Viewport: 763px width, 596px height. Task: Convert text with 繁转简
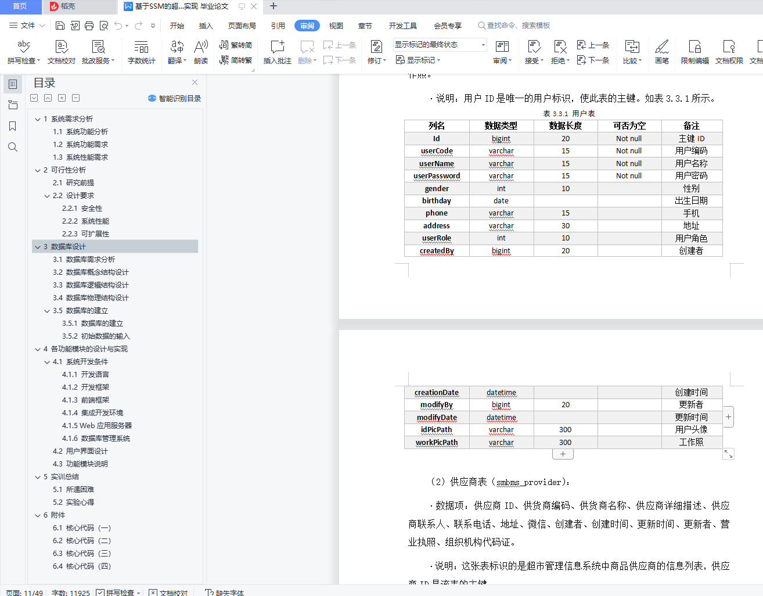point(236,45)
